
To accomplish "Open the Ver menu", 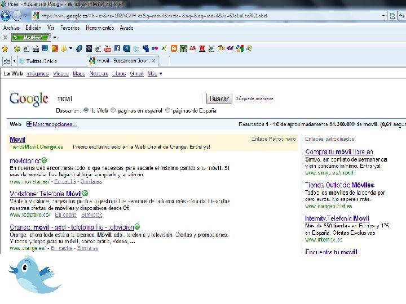I will click(x=51, y=28).
